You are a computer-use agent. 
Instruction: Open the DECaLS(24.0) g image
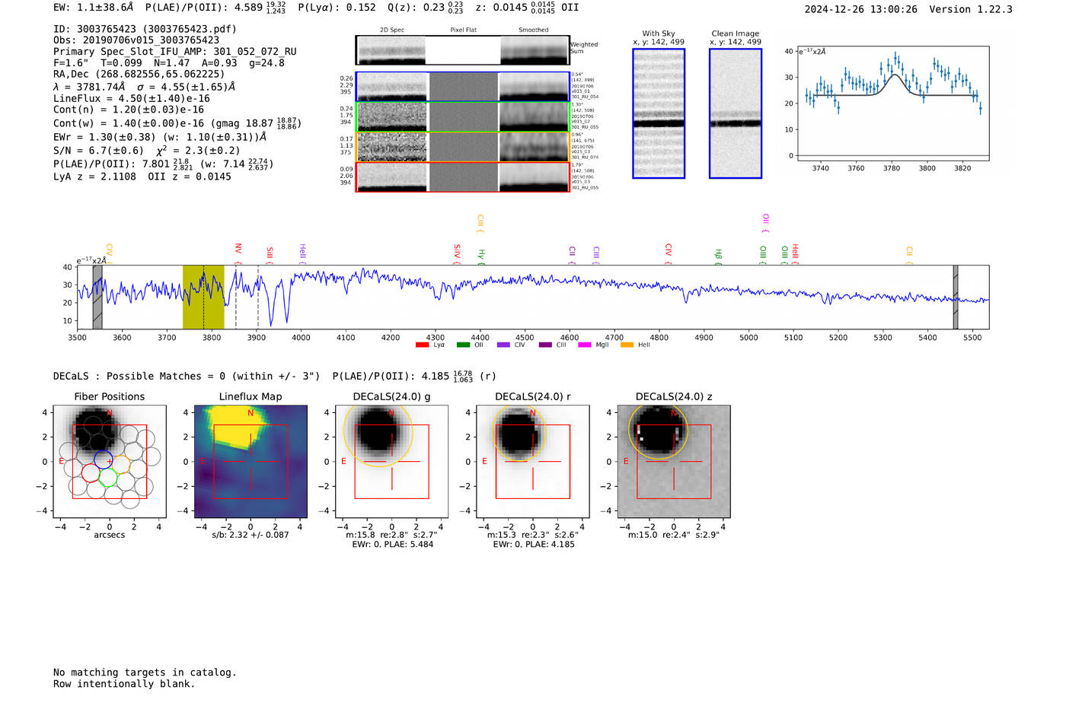coord(392,461)
